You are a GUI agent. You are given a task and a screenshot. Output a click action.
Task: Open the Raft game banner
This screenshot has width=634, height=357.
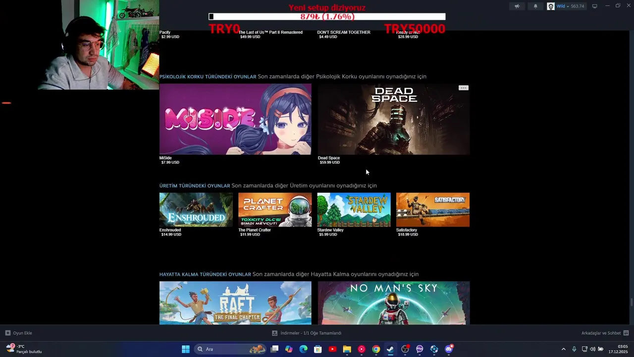tap(235, 303)
